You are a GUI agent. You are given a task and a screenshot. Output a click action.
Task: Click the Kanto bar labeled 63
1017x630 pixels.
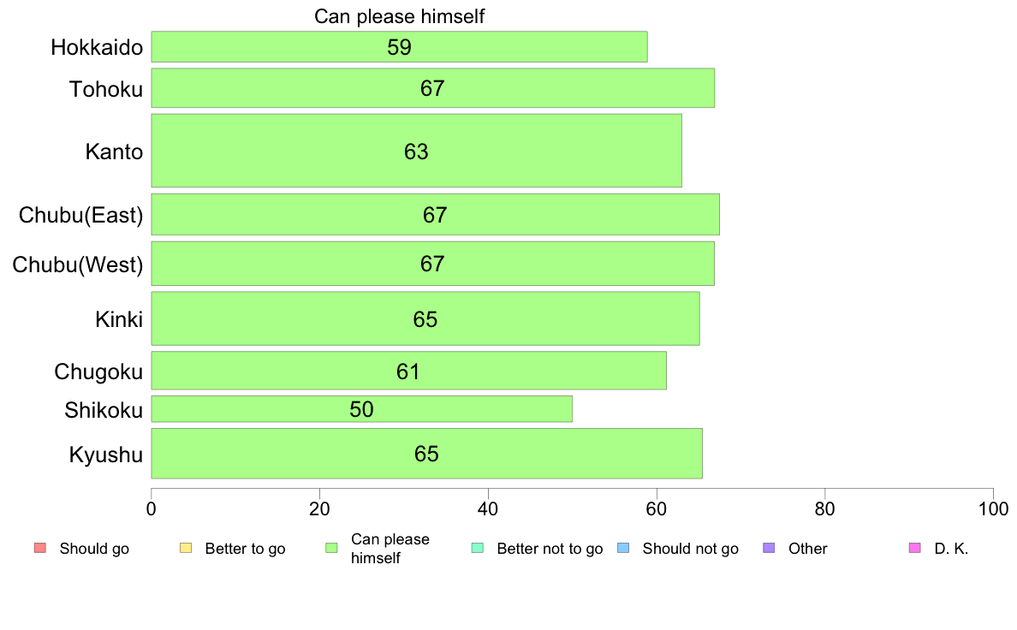click(x=416, y=151)
